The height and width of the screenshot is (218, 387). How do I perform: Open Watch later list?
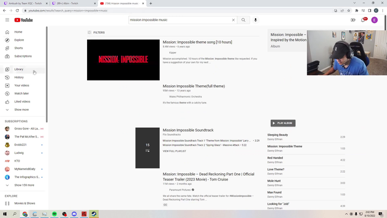23,93
